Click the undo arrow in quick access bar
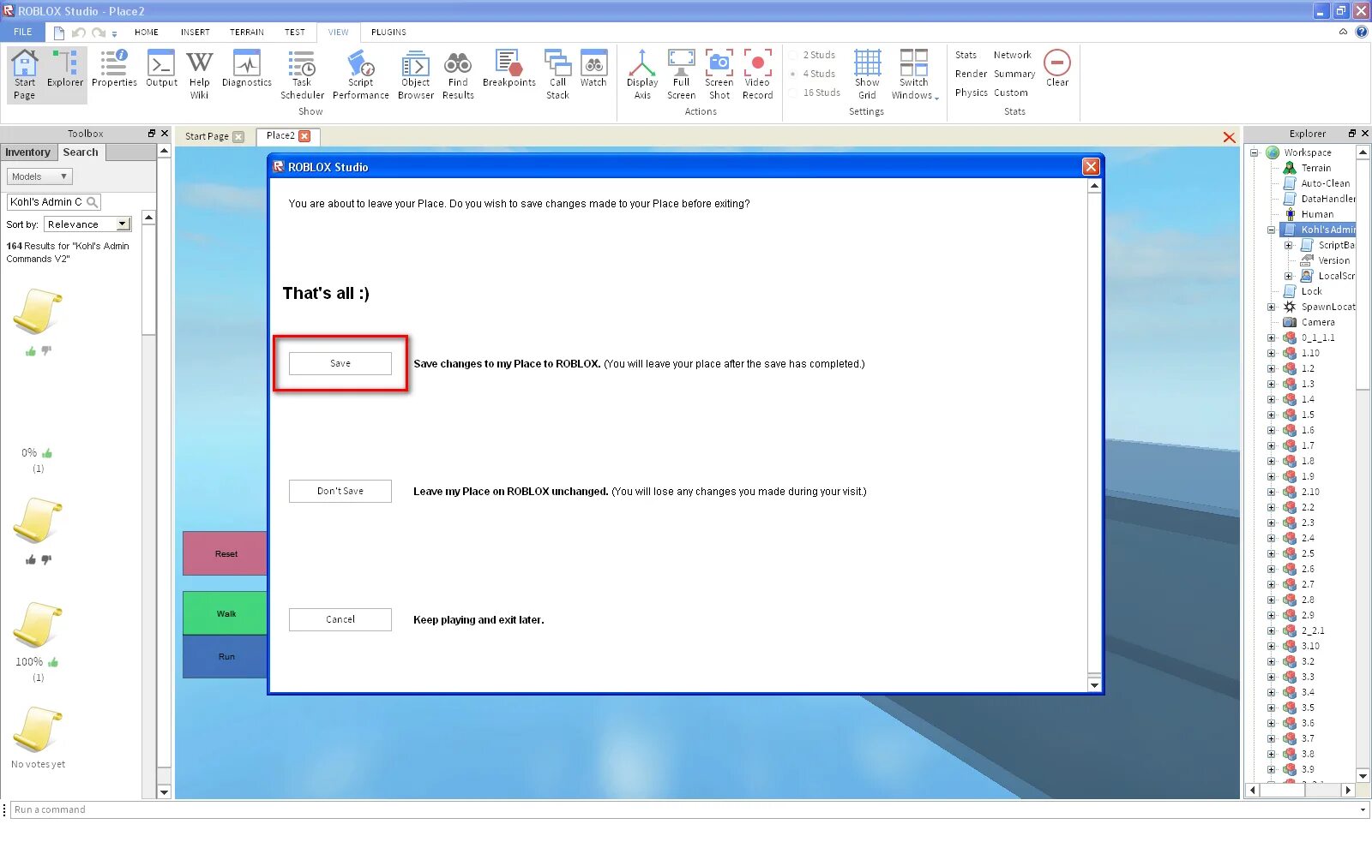Viewport: 1372px width, 848px height. tap(79, 33)
